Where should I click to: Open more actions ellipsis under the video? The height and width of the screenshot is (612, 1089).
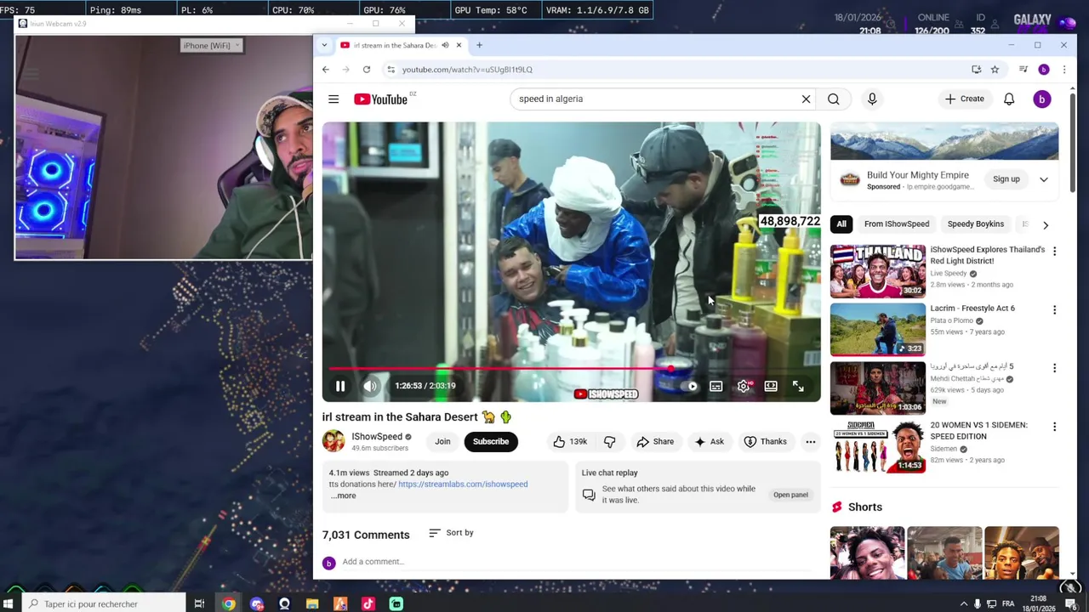810,442
